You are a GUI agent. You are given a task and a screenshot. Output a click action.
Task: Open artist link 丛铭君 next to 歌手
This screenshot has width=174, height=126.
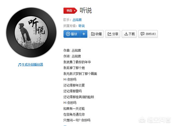pyautogui.click(x=77, y=20)
